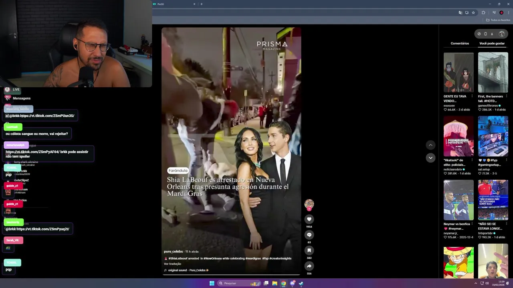Open sal.setup author profile
The height and width of the screenshot is (288, 513).
pyautogui.click(x=484, y=169)
